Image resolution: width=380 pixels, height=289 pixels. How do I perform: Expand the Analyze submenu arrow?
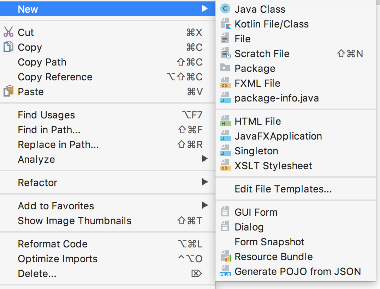pos(205,159)
